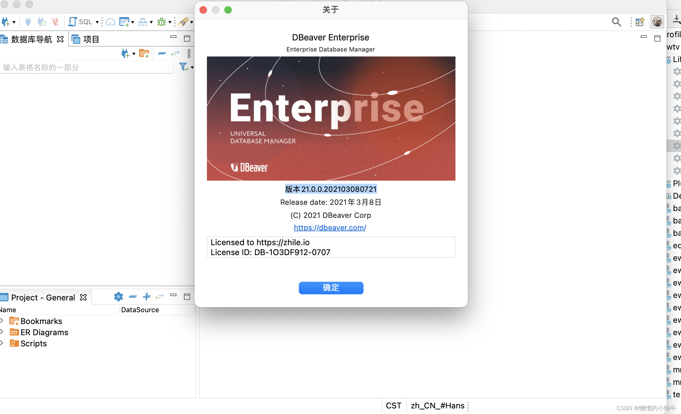Maximize the Project - General panel
Screen dimensions: 681x414
[x=187, y=297]
